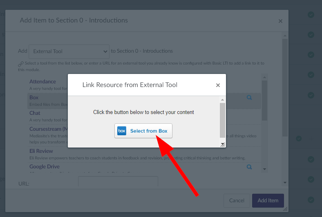
Task: Close the Link Resource from External Tool dialog
Action: (x=218, y=85)
